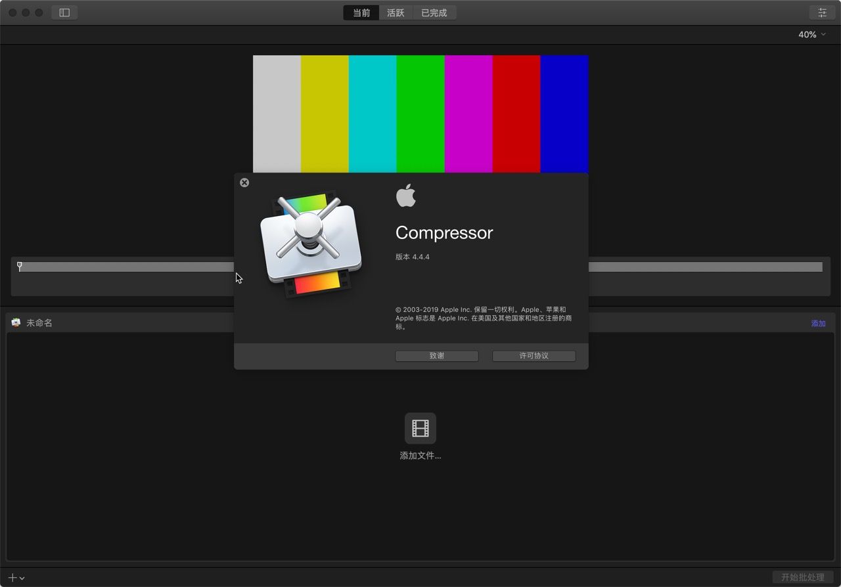Click the 版本 4.4.4 text
The height and width of the screenshot is (587, 841).
click(x=413, y=257)
